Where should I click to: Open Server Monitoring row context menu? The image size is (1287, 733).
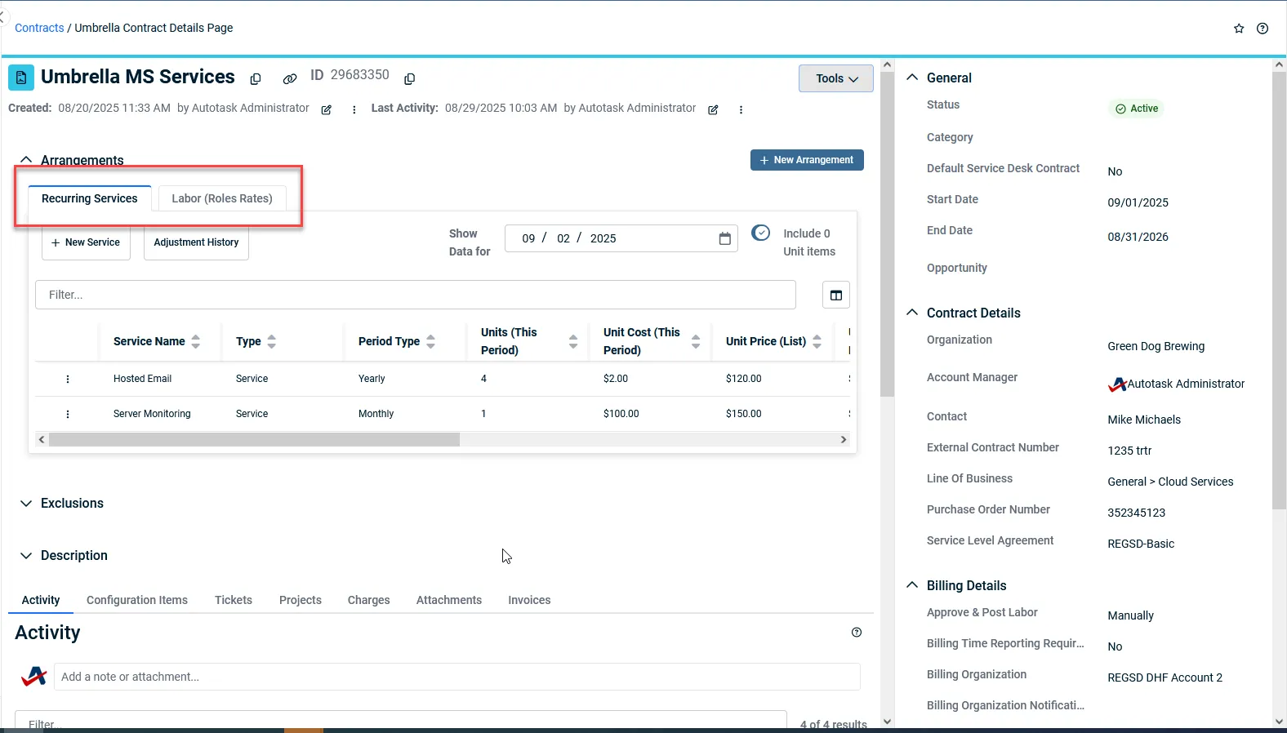(68, 414)
